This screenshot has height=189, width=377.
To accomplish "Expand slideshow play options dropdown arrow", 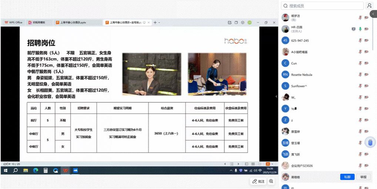I will [x=272, y=164].
